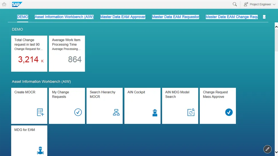Screen dimensions: 278x156
Task: Go to the Master Data EAM Requestor tab
Action: pos(175,17)
